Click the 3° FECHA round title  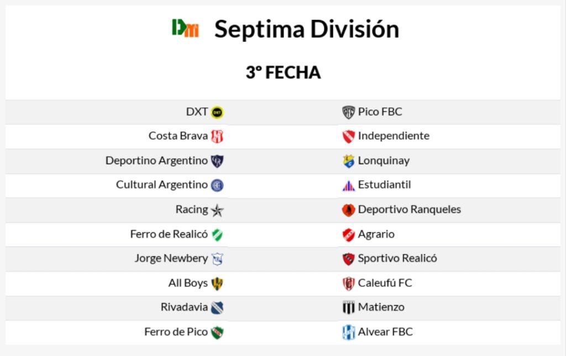click(283, 72)
